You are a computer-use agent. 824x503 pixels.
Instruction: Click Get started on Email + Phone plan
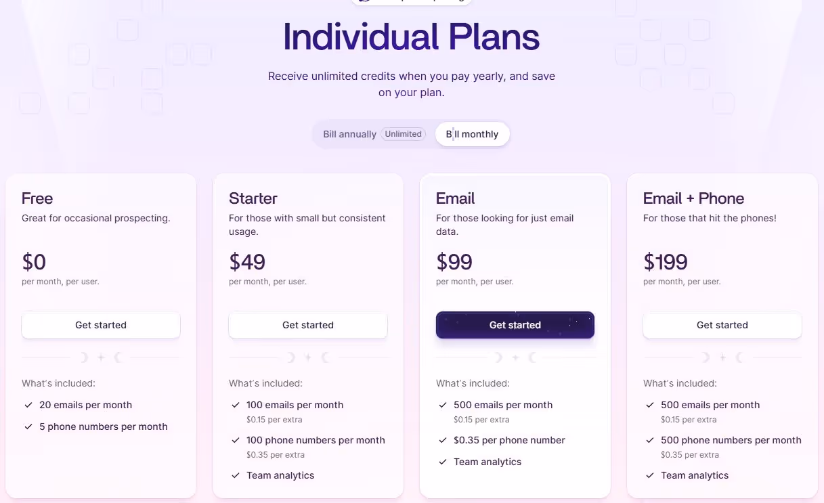click(722, 325)
